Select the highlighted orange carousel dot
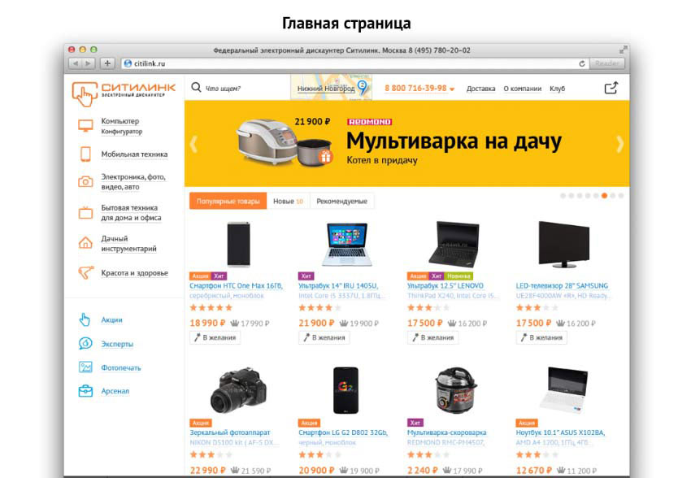Viewport: 691px width, 478px height. click(x=604, y=196)
